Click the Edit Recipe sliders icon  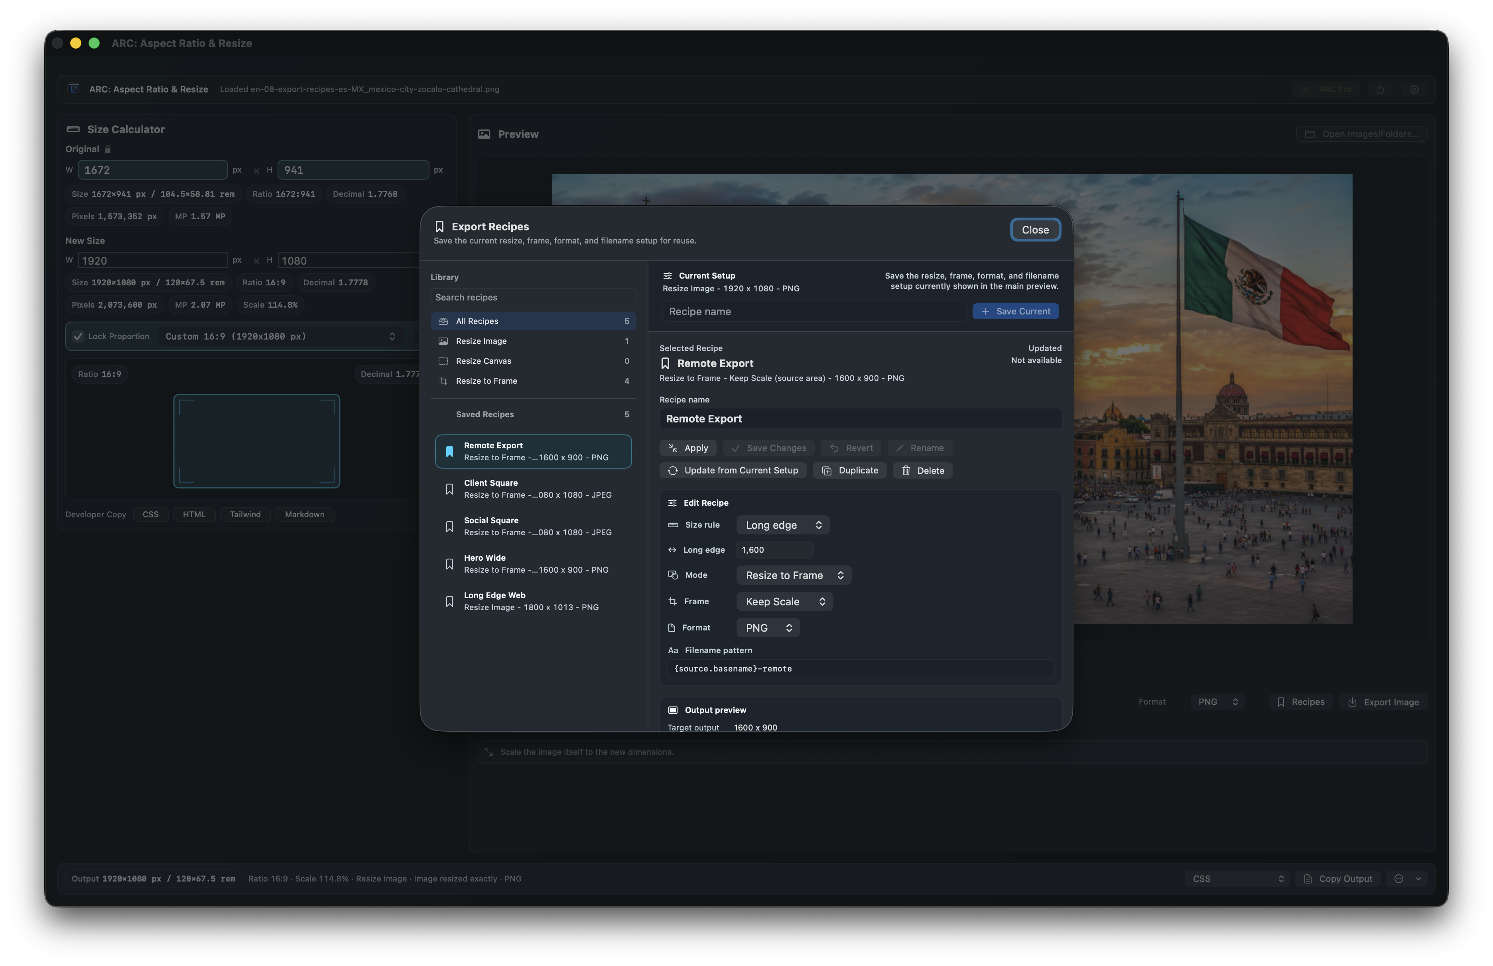coord(672,503)
